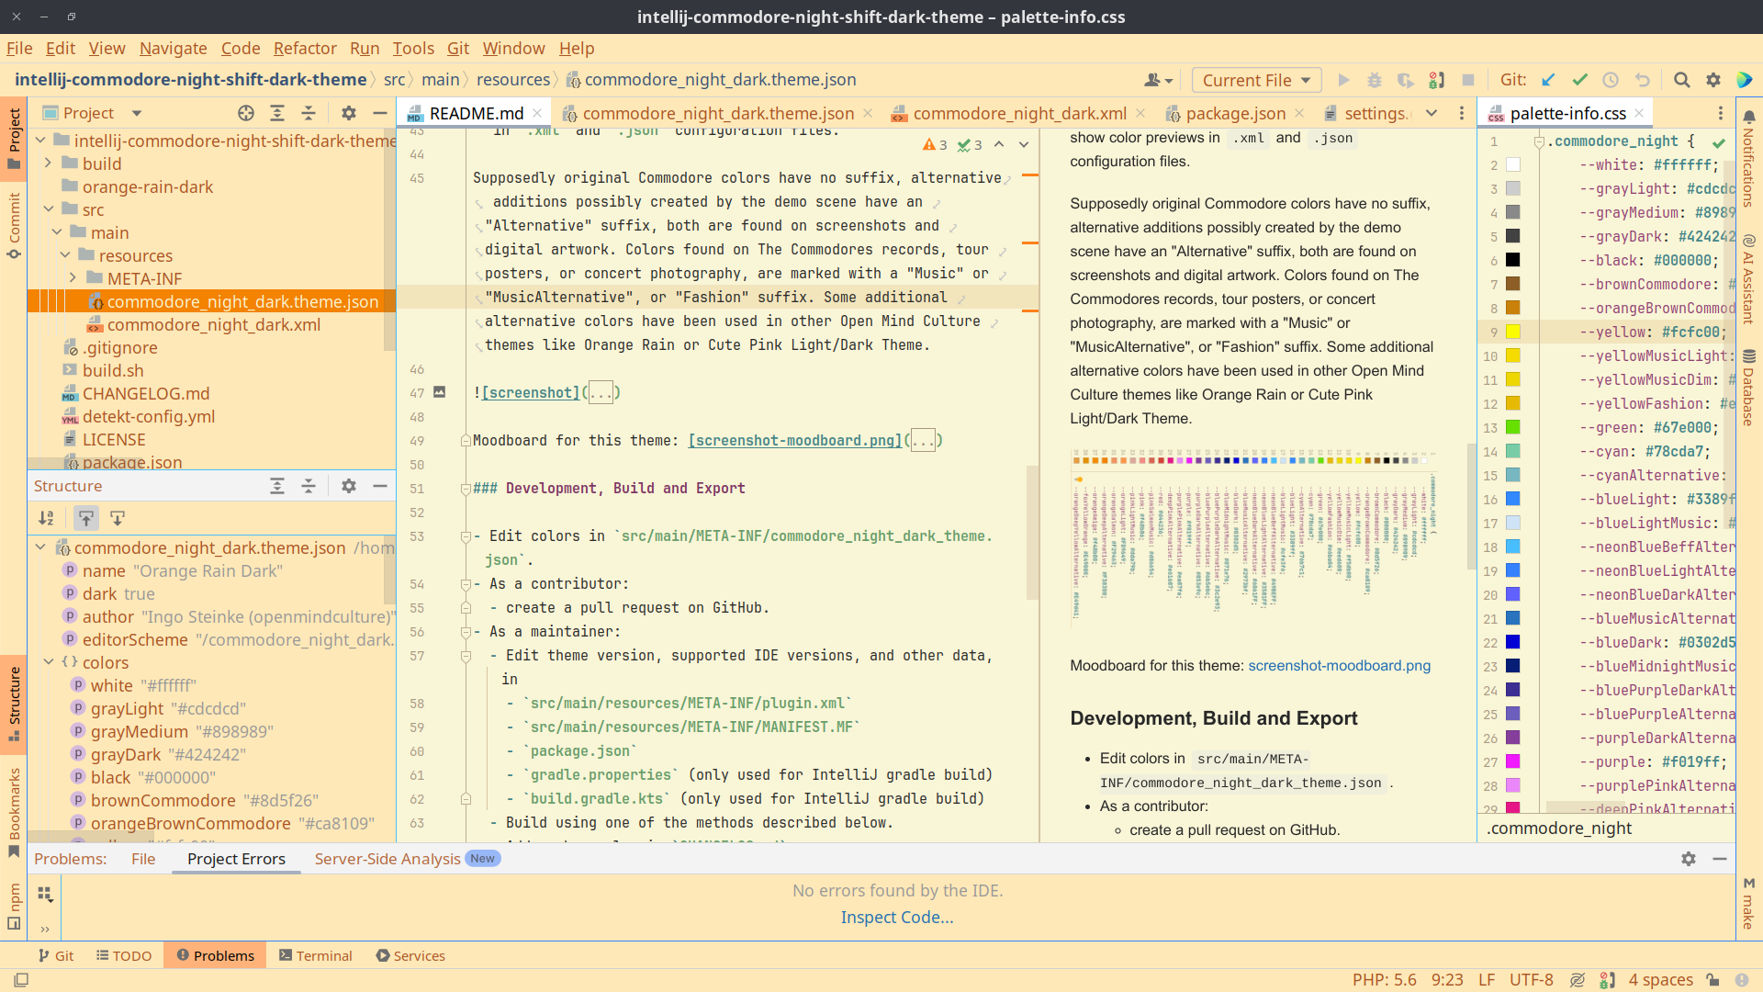The height and width of the screenshot is (992, 1763).
Task: Open Search Everywhere magnifier icon
Action: click(x=1681, y=80)
